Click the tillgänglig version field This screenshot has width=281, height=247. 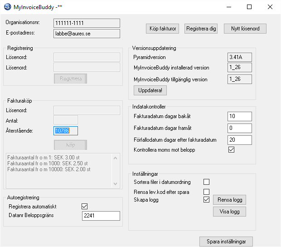[x=240, y=79]
